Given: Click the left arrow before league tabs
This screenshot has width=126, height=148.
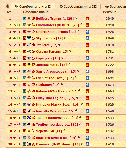Looking at the screenshot, I should (8, 6).
